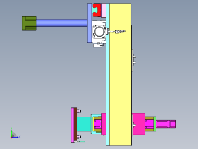Select the turquoise block beside the brown plate
The height and width of the screenshot is (149, 198).
tap(84, 124)
